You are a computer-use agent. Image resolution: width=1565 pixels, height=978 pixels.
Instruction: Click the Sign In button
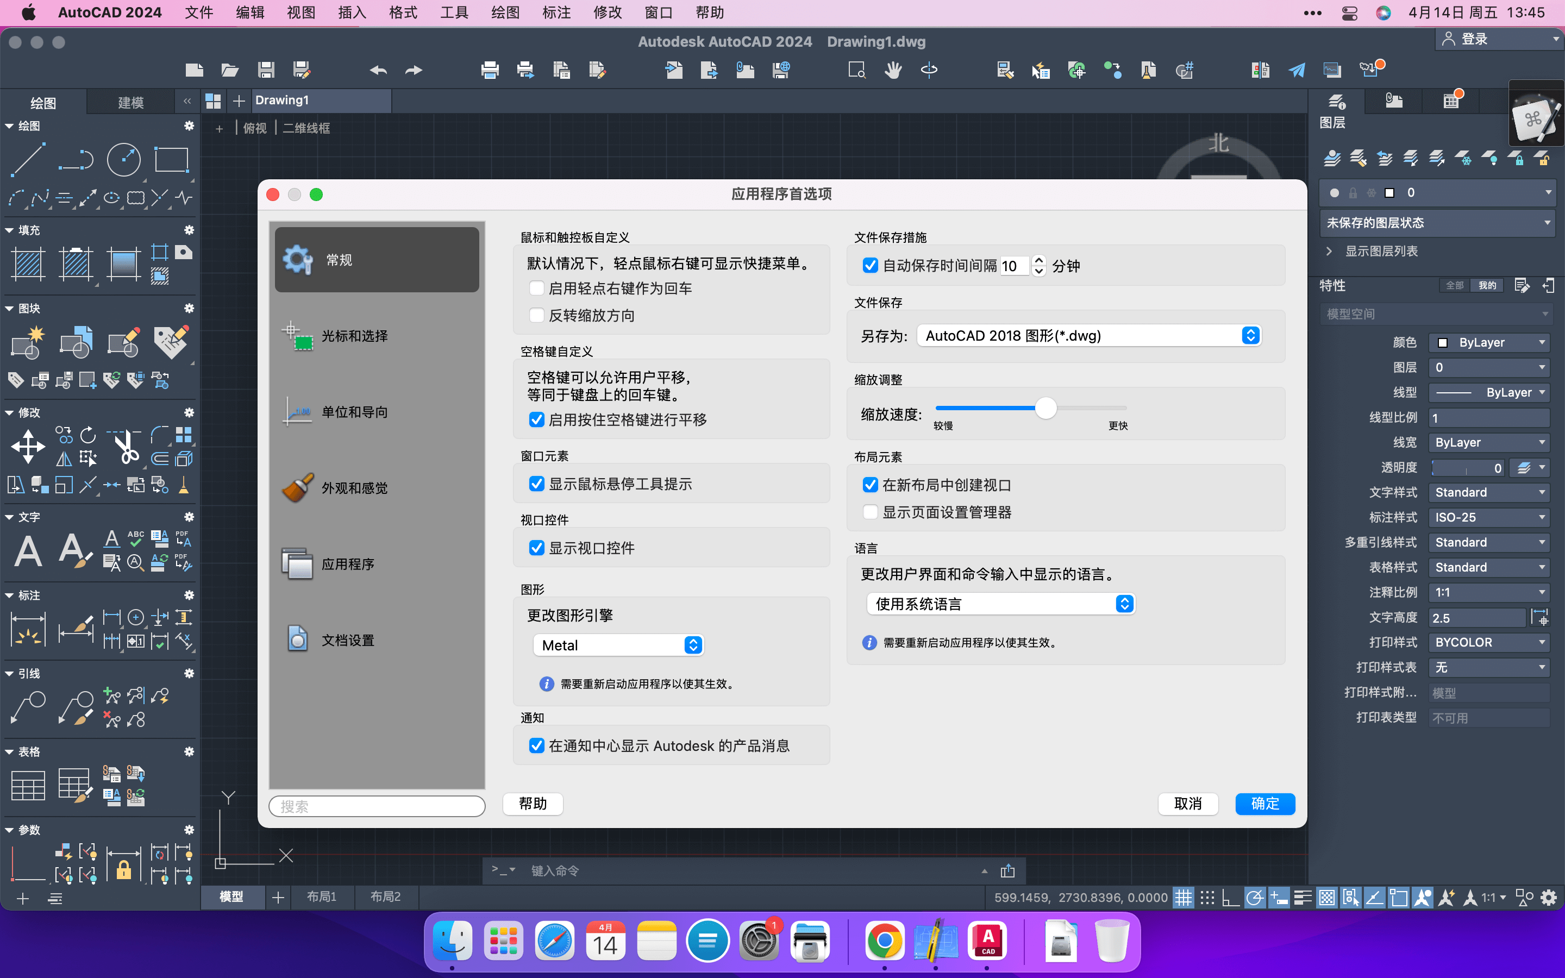point(1500,39)
